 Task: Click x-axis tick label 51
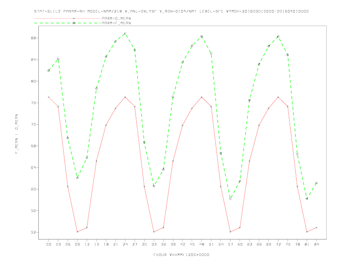(x=211, y=244)
